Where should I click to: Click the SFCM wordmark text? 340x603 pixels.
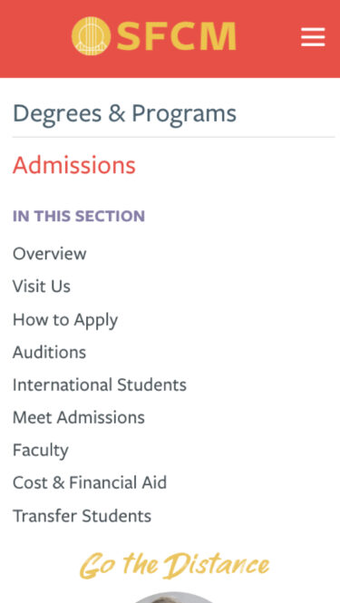tap(177, 36)
